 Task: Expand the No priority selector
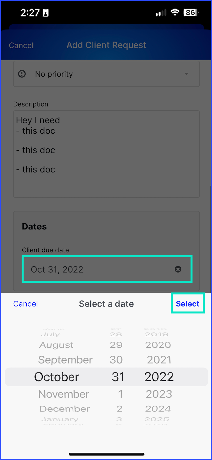point(107,74)
